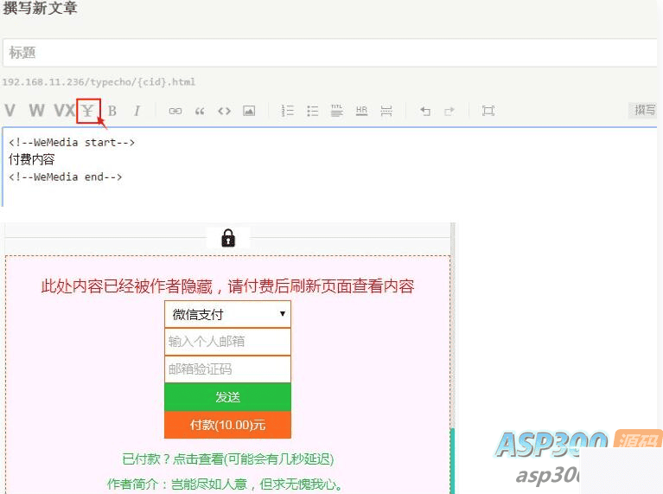Screen dimensions: 663x494
Task: Click the lock icon above the hidden content
Action: 228,238
